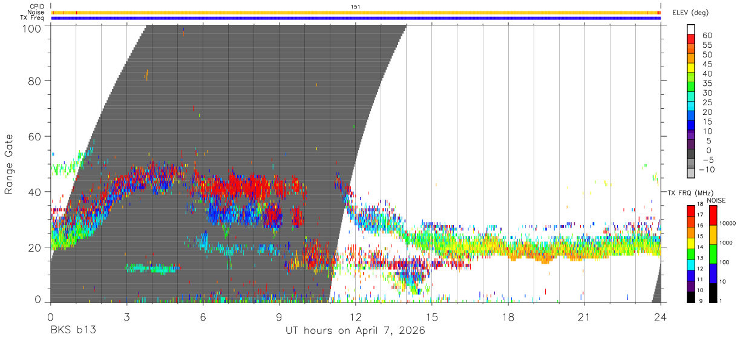Click the 1 label on noise legend

(x=721, y=301)
